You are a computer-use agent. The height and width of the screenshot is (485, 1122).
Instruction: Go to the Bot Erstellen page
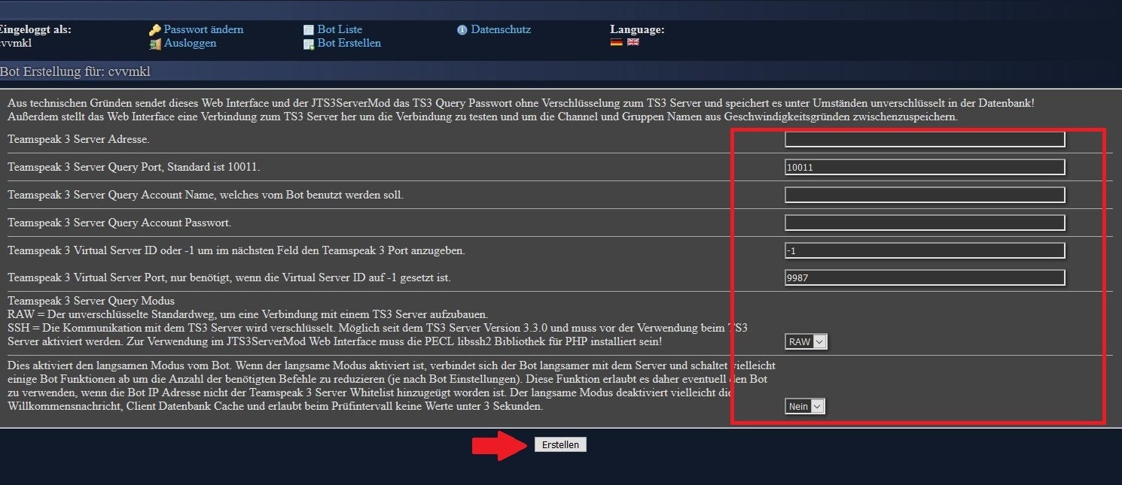pyautogui.click(x=349, y=43)
